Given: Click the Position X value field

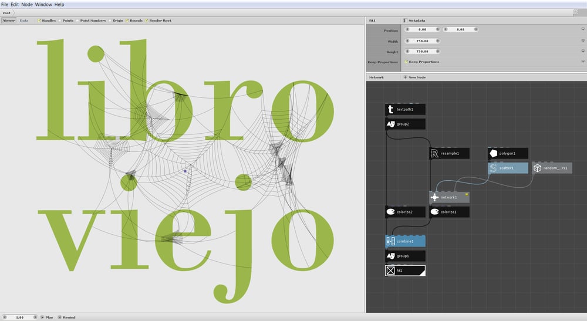Looking at the screenshot, I should coord(422,29).
